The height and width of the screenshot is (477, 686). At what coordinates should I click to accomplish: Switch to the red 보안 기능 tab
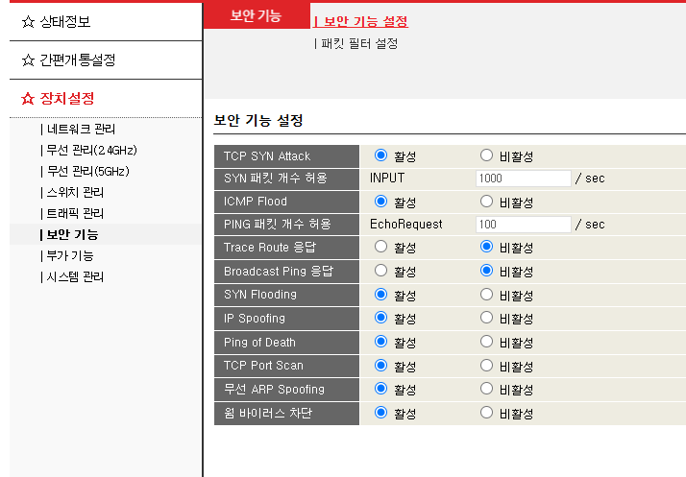tap(257, 15)
